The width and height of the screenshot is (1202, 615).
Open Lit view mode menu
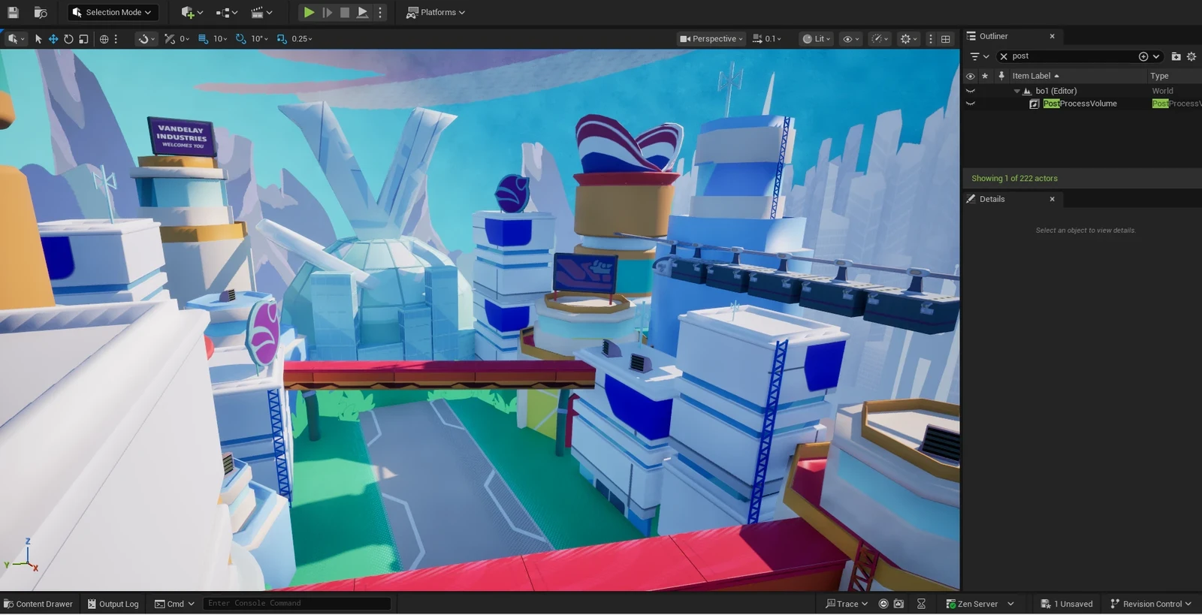tap(817, 38)
